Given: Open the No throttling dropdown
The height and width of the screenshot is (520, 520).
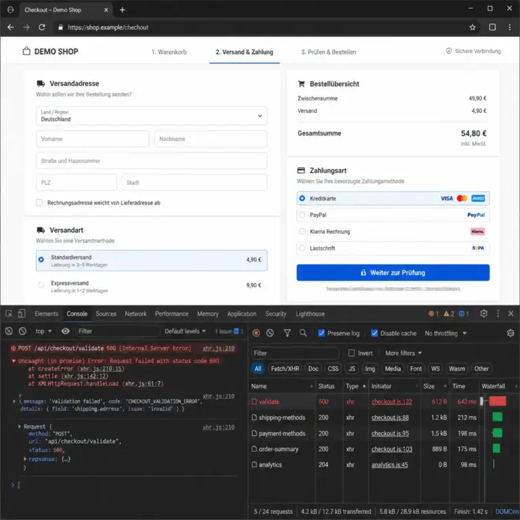Looking at the screenshot, I should [x=446, y=333].
